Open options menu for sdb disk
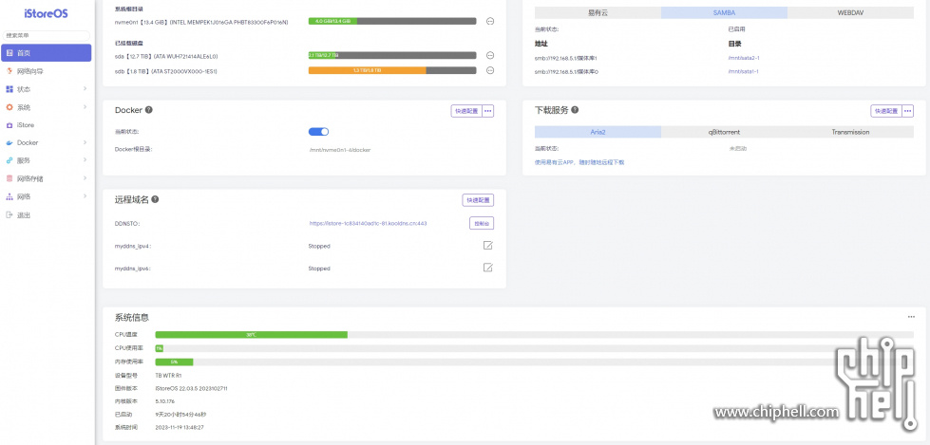 490,70
